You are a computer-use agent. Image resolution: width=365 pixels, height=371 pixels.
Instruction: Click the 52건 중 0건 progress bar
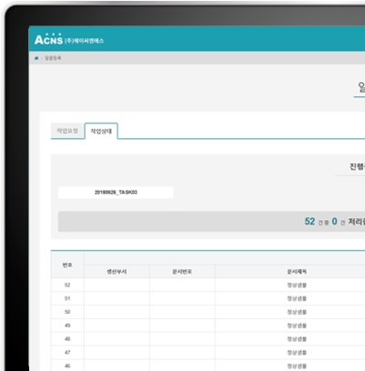point(211,222)
